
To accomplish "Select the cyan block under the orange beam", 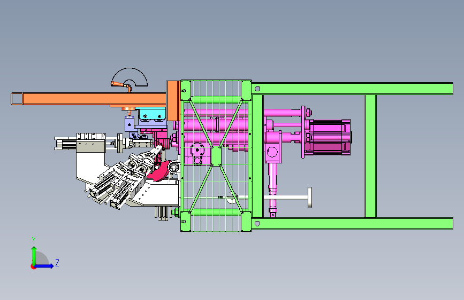I will click(x=152, y=115).
